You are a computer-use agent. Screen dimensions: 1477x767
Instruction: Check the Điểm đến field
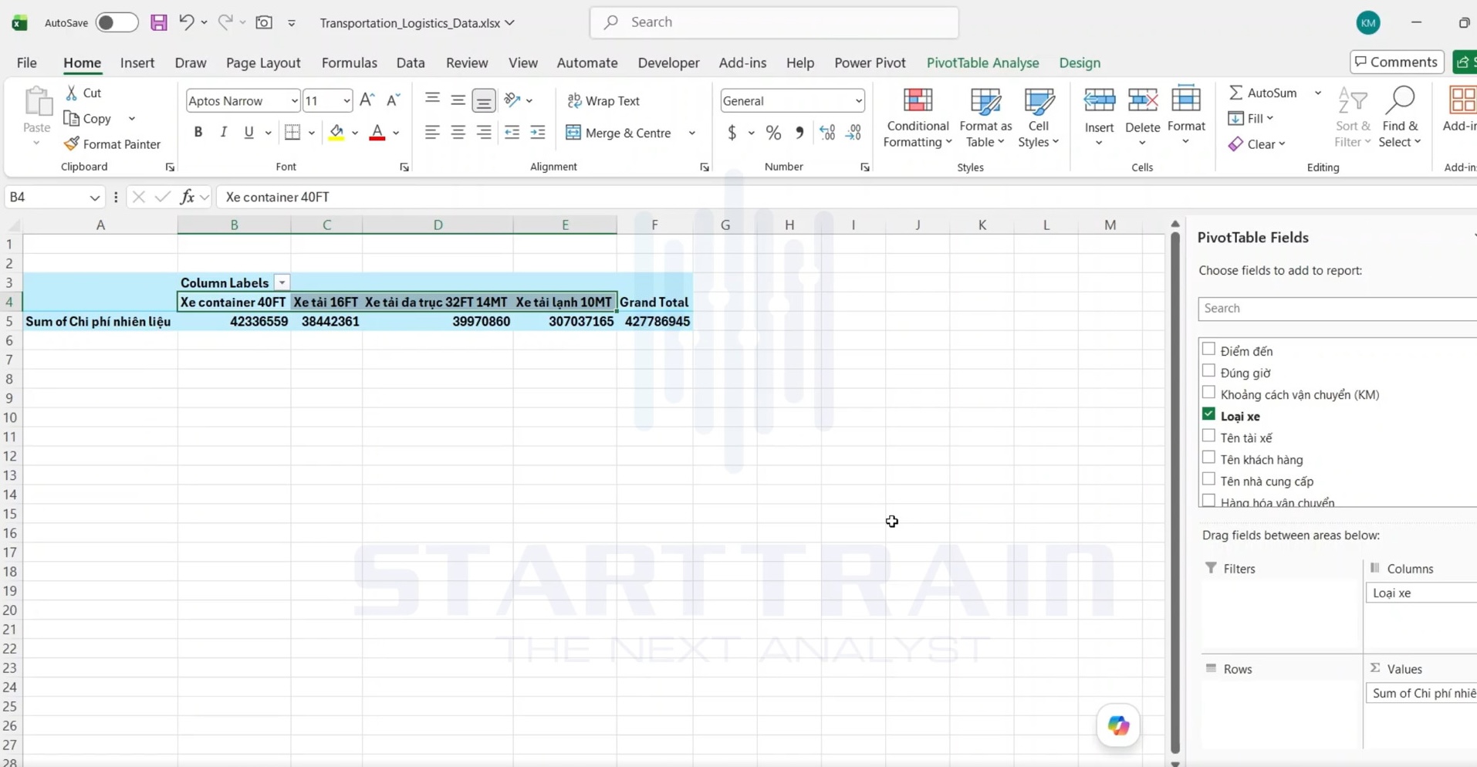(1208, 350)
